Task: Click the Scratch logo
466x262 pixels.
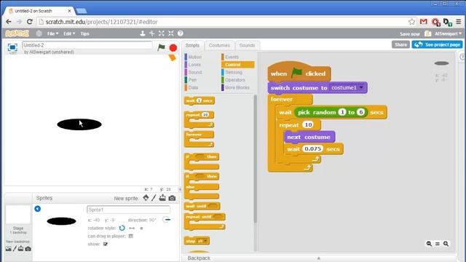Action: tap(17, 33)
